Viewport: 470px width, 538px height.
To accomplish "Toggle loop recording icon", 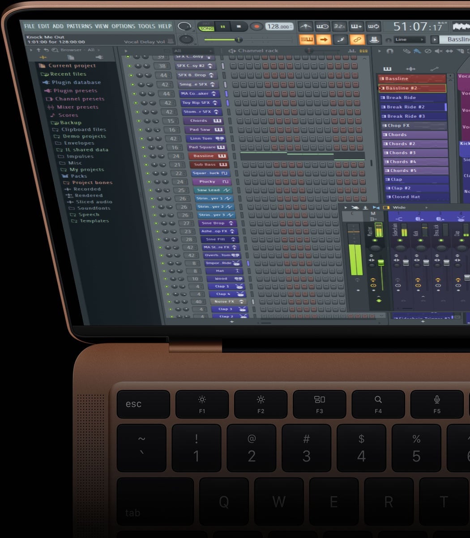I will (x=373, y=26).
